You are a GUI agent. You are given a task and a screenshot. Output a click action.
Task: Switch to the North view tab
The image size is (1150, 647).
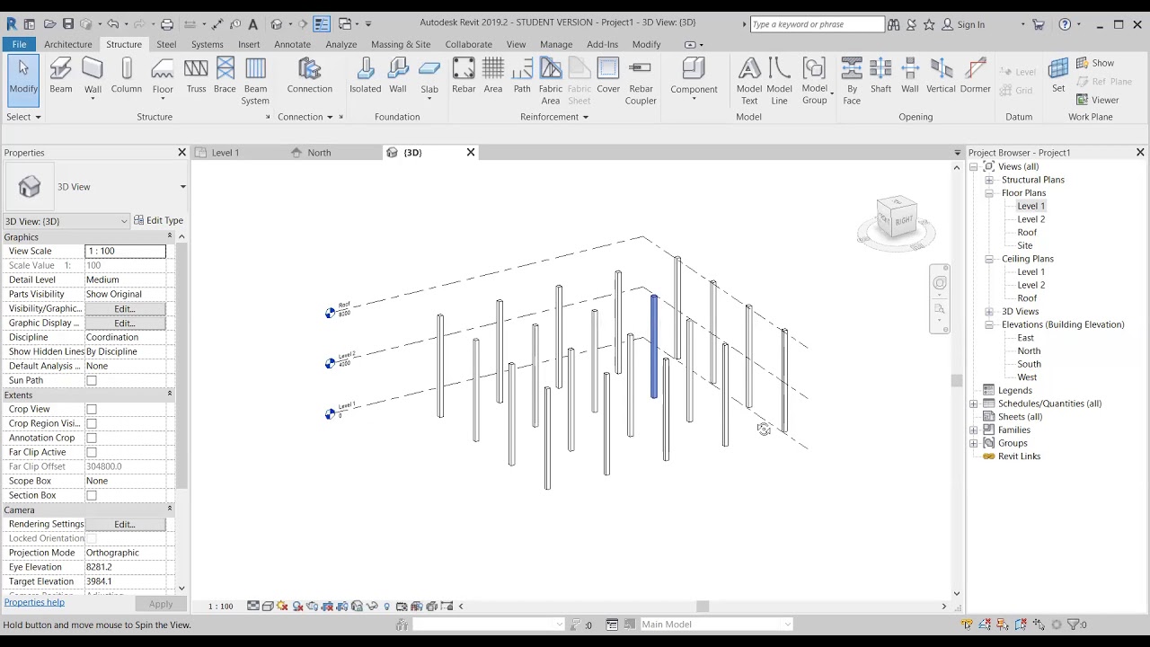click(x=319, y=153)
